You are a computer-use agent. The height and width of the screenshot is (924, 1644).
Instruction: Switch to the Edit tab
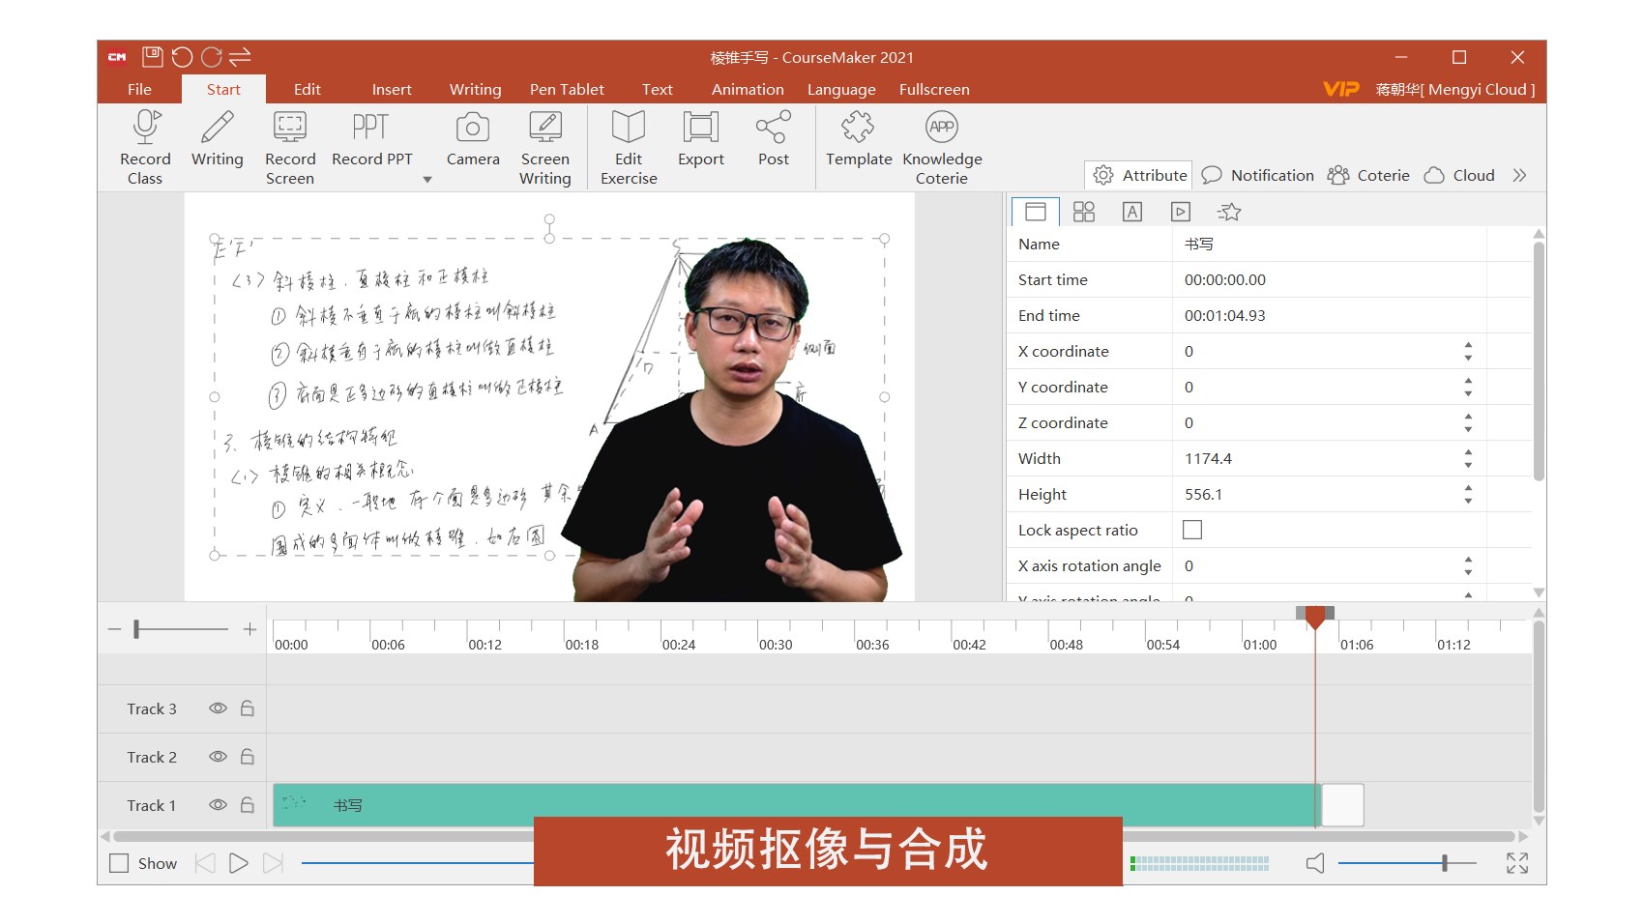(308, 89)
